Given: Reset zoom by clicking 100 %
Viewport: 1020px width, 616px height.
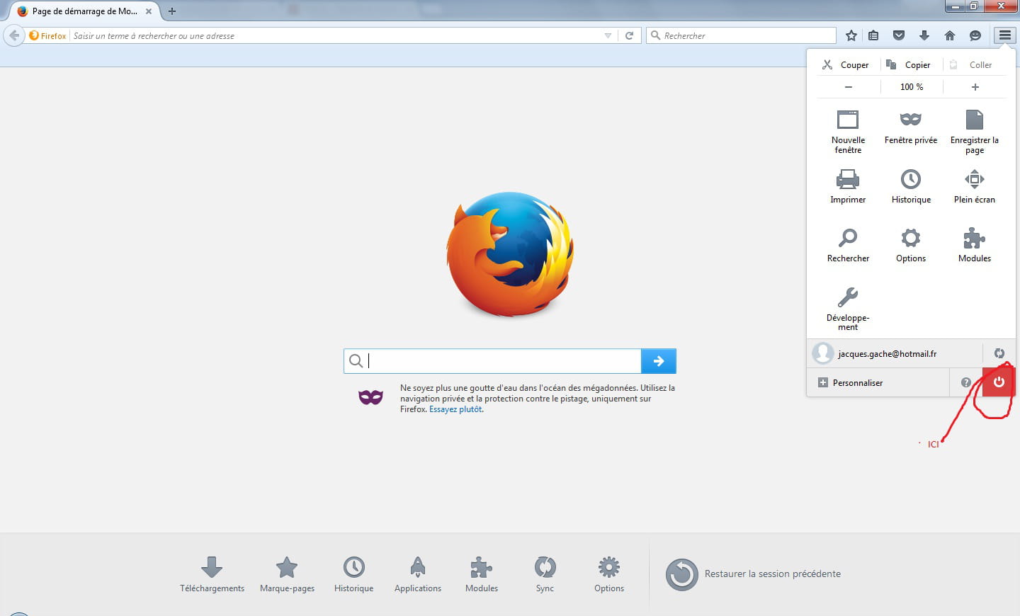Looking at the screenshot, I should pos(912,86).
